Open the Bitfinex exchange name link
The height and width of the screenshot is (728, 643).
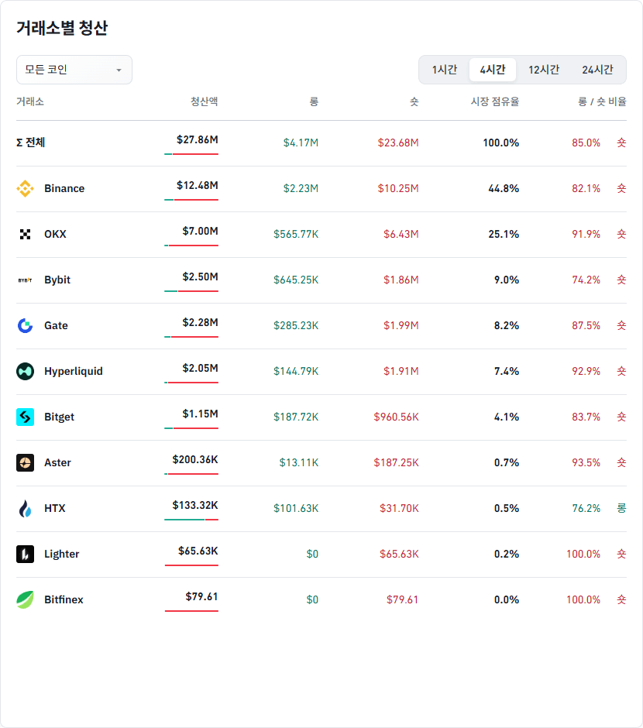coord(64,600)
